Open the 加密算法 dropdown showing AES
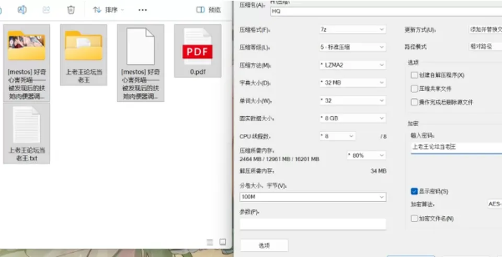This screenshot has height=257, width=502. pos(494,204)
